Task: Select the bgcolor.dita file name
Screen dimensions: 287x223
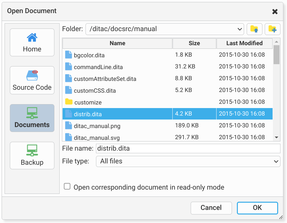Action: 89,55
